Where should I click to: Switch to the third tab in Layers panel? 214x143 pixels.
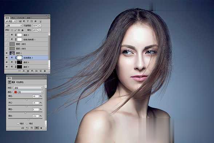(x=21, y=18)
